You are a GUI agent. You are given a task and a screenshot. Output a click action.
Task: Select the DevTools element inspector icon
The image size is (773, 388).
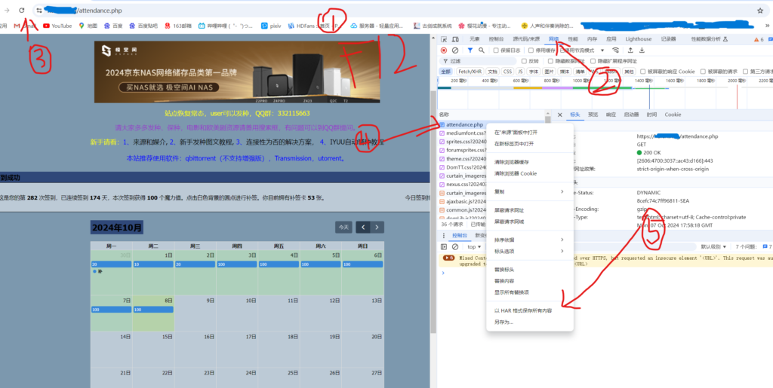[x=444, y=39]
